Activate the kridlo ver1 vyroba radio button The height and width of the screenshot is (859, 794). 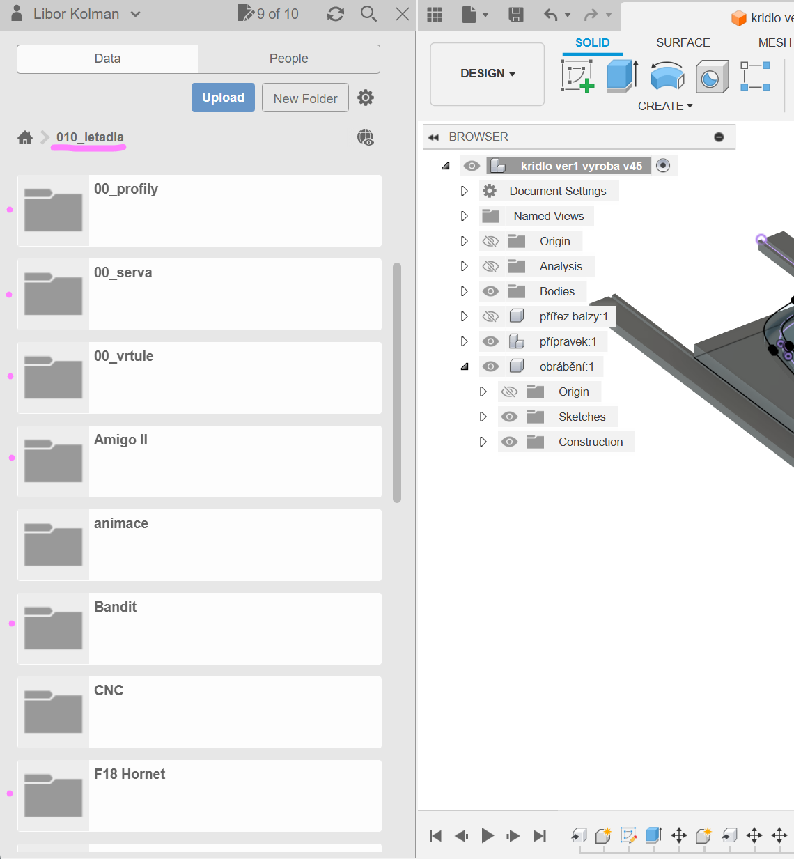pos(663,166)
